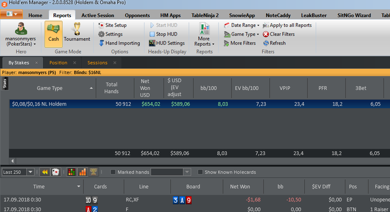Click the -$1,68 net won cell

tap(253, 200)
